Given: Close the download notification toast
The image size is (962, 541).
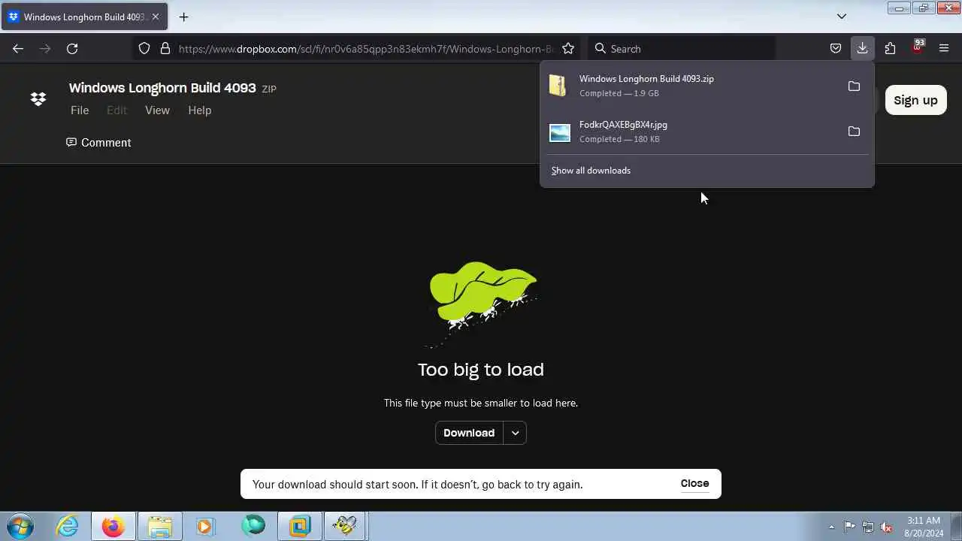Looking at the screenshot, I should (694, 484).
